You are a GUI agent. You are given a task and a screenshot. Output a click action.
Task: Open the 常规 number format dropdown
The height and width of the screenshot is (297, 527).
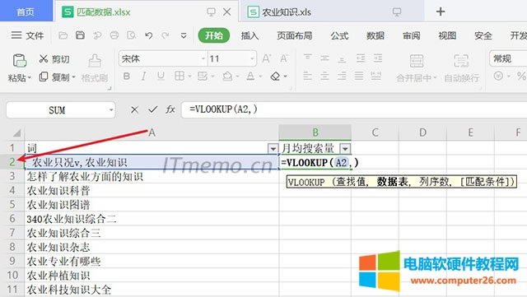click(508, 58)
